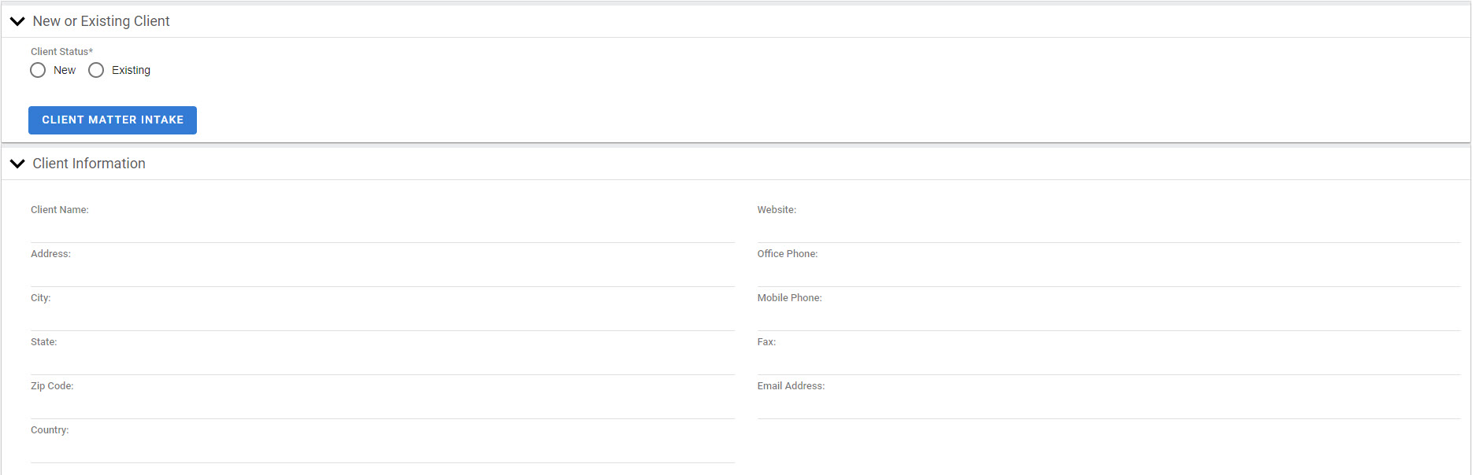Focus the Country input field
This screenshot has height=475, width=1472.
(x=383, y=451)
